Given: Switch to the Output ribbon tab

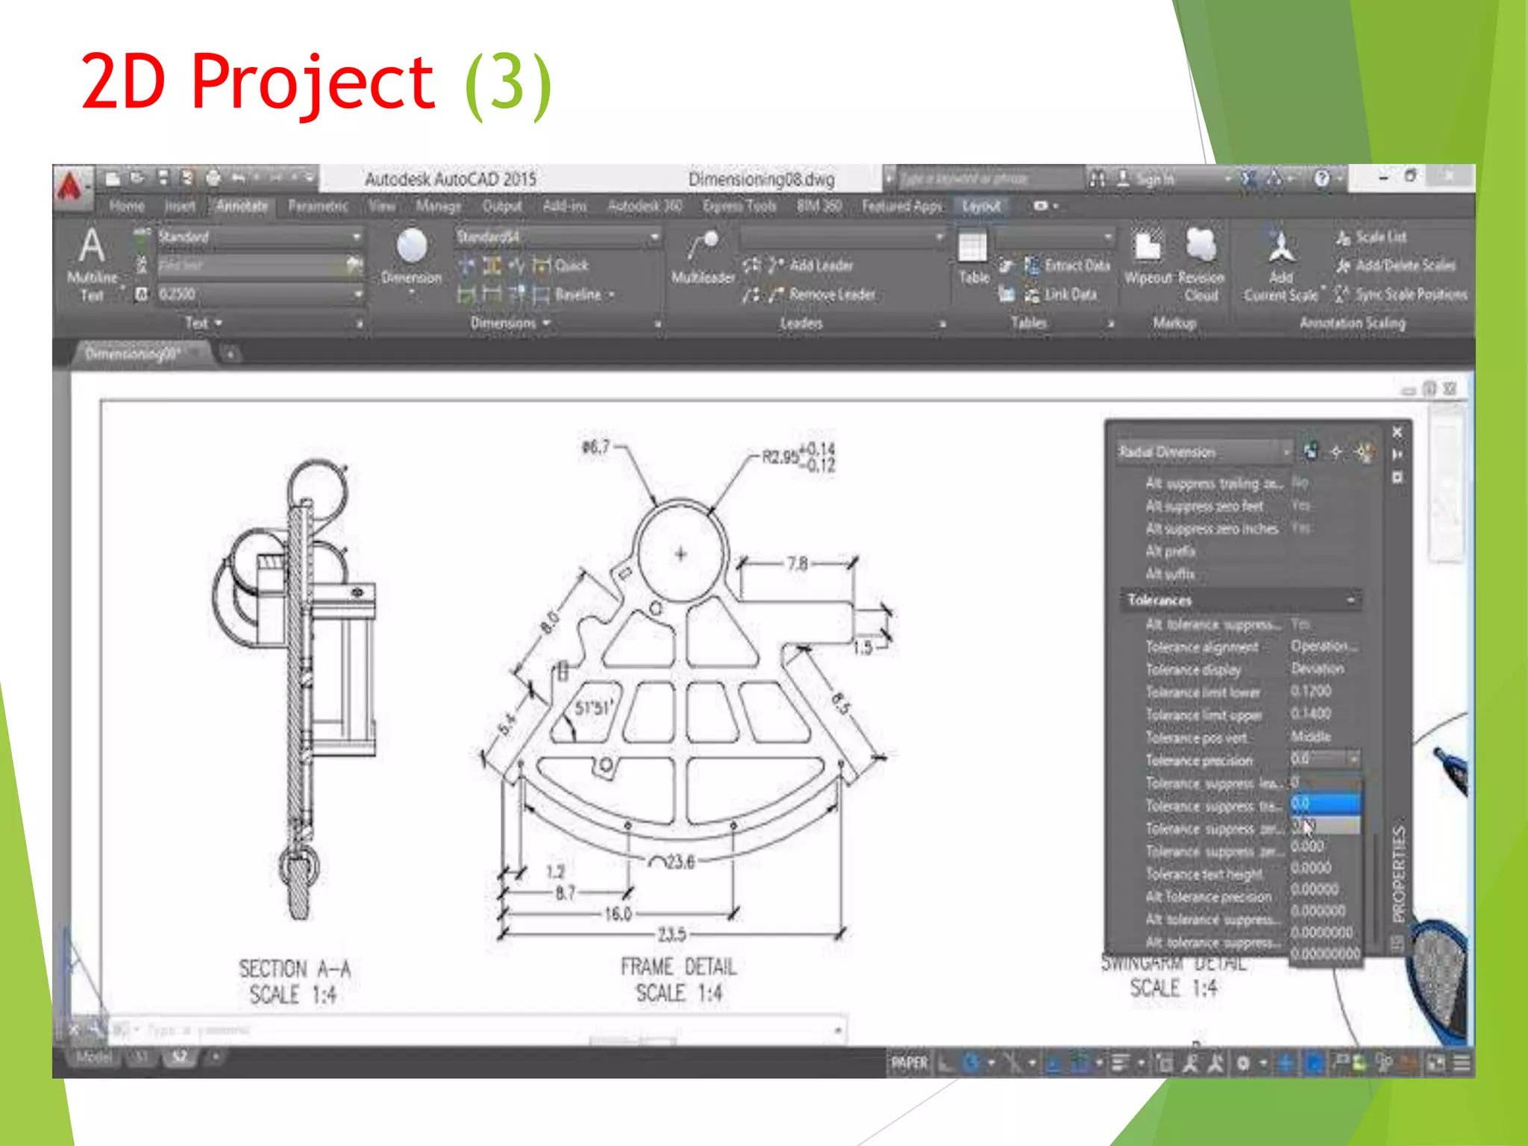Looking at the screenshot, I should pyautogui.click(x=501, y=206).
